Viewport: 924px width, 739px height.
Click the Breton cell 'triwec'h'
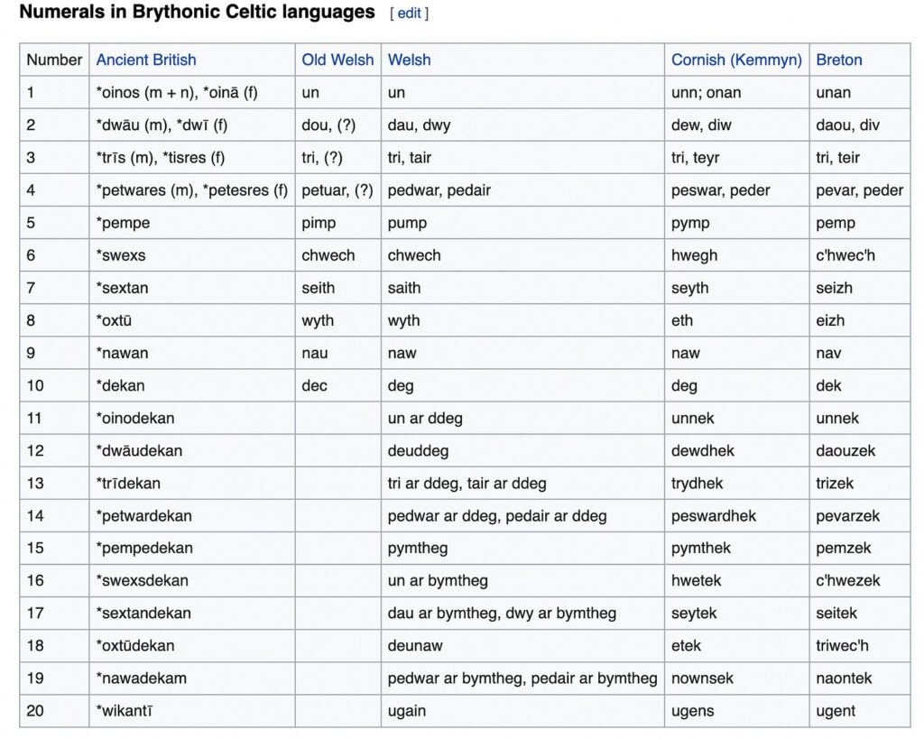(844, 646)
